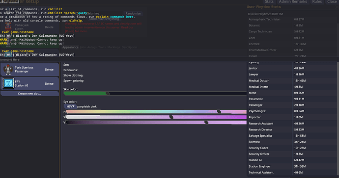Close the character setup window

click(x=332, y=2)
